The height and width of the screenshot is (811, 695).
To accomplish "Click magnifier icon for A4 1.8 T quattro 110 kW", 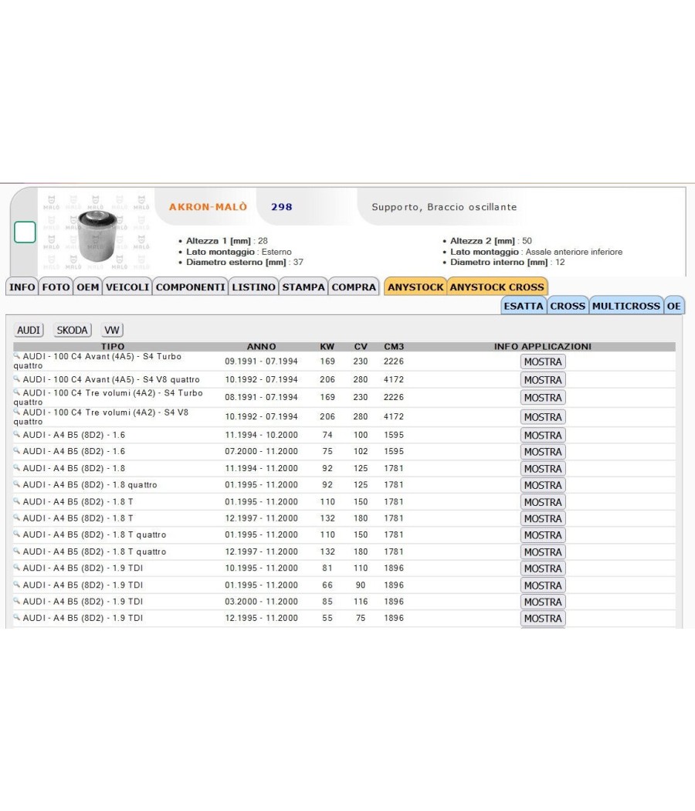I will [x=17, y=534].
